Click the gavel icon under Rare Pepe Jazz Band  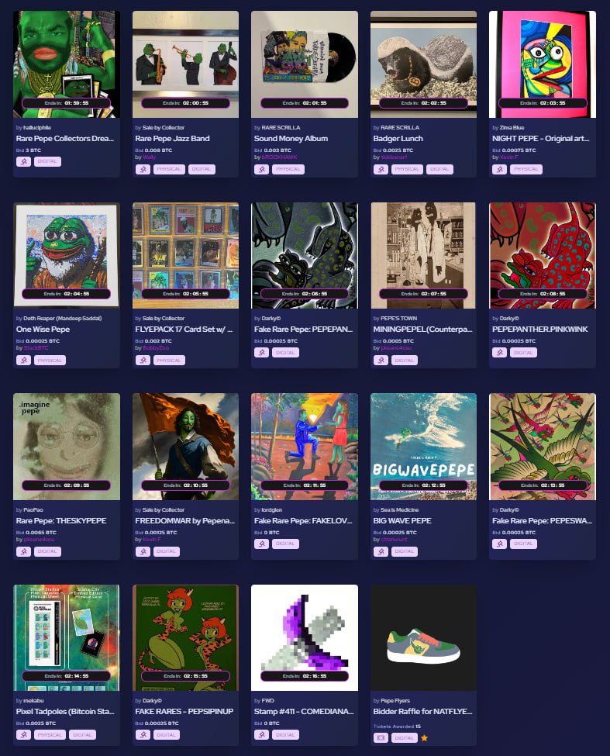pos(143,169)
